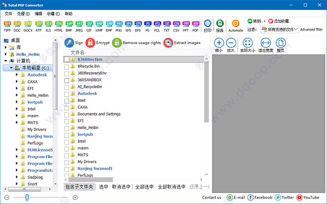
Task: Convert to XPS icon
Action: [129, 26]
